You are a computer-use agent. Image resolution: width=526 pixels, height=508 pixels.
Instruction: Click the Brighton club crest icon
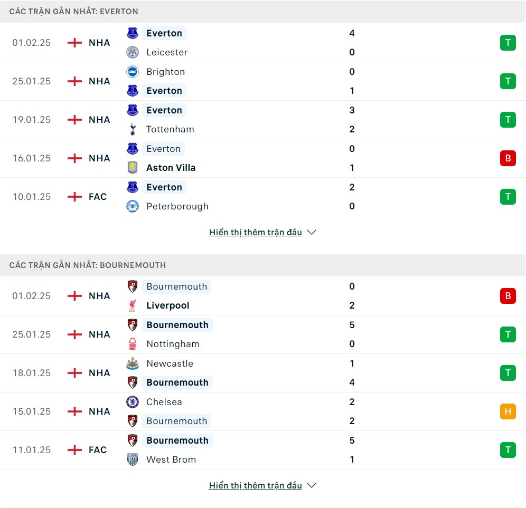[133, 72]
